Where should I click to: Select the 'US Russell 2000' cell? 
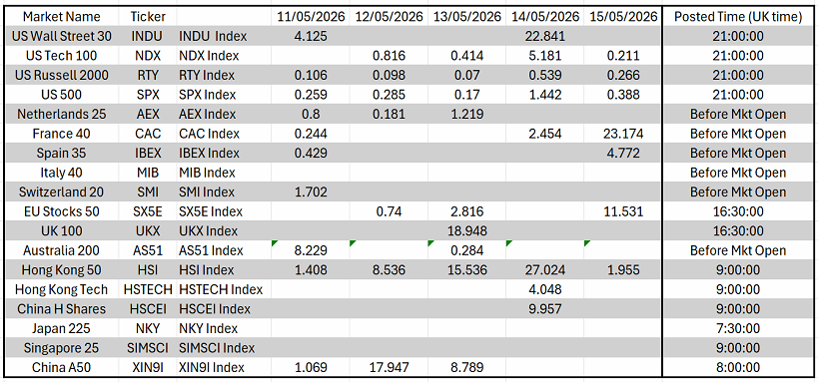click(x=62, y=75)
